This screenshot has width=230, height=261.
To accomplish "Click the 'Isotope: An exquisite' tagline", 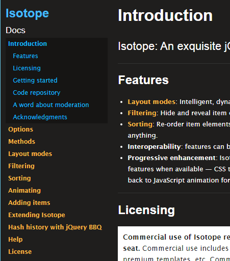I will tap(174, 46).
